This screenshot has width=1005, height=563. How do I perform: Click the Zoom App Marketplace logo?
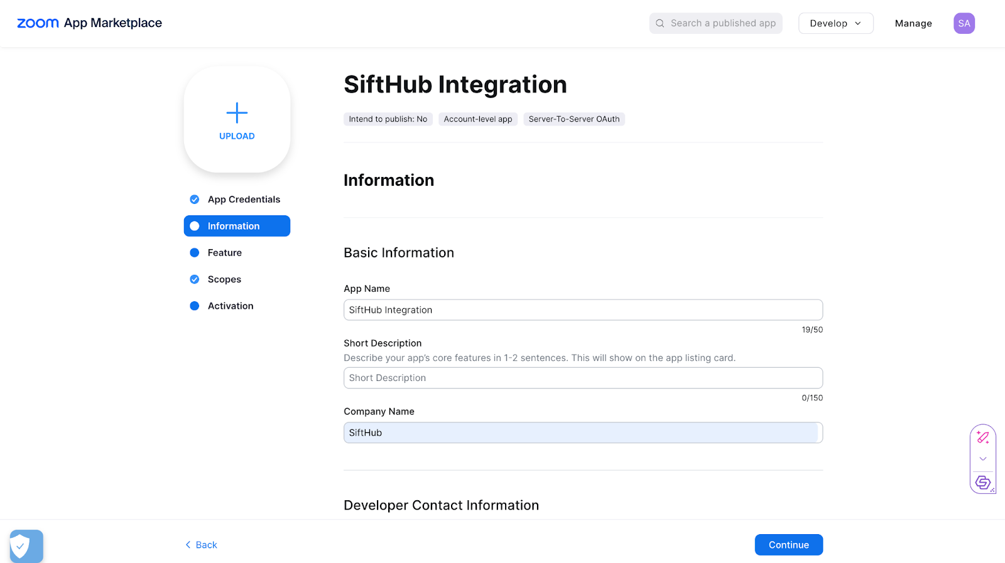pyautogui.click(x=89, y=23)
